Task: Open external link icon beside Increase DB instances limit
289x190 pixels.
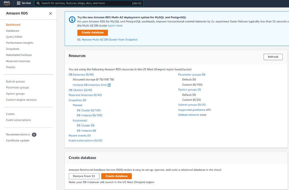Action: pos(109,85)
